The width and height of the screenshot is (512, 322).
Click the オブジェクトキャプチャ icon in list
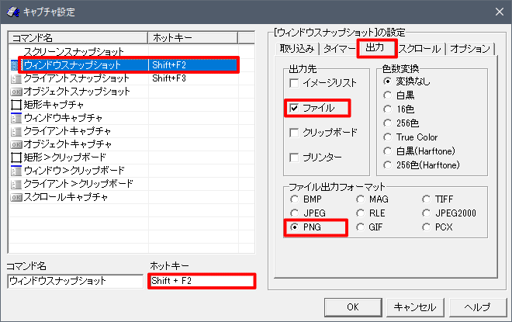pos(16,144)
